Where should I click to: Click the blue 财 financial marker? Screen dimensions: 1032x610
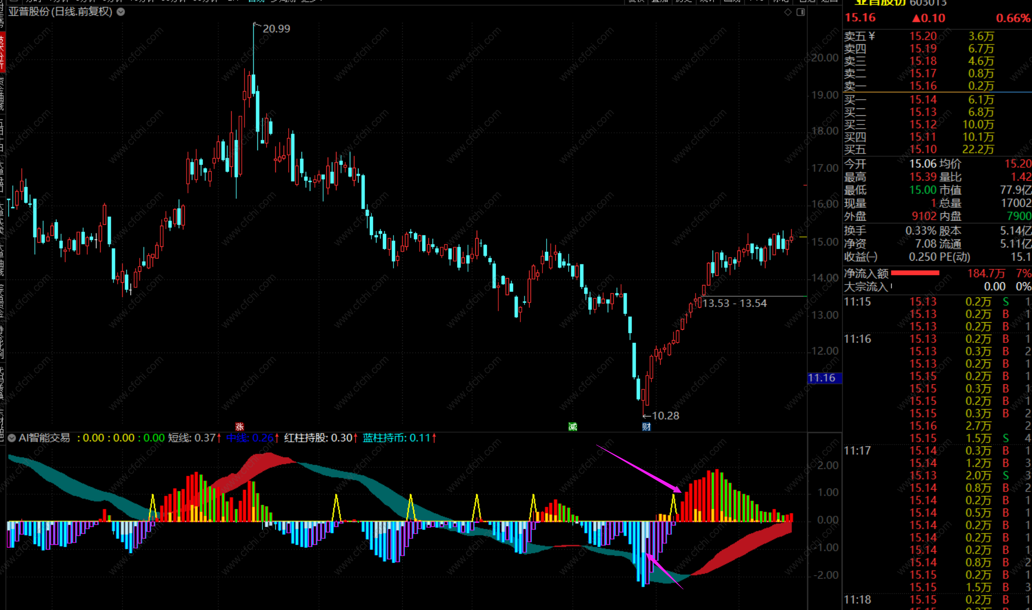pyautogui.click(x=646, y=427)
